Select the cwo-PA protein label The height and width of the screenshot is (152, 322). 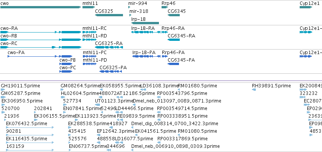click(16, 53)
